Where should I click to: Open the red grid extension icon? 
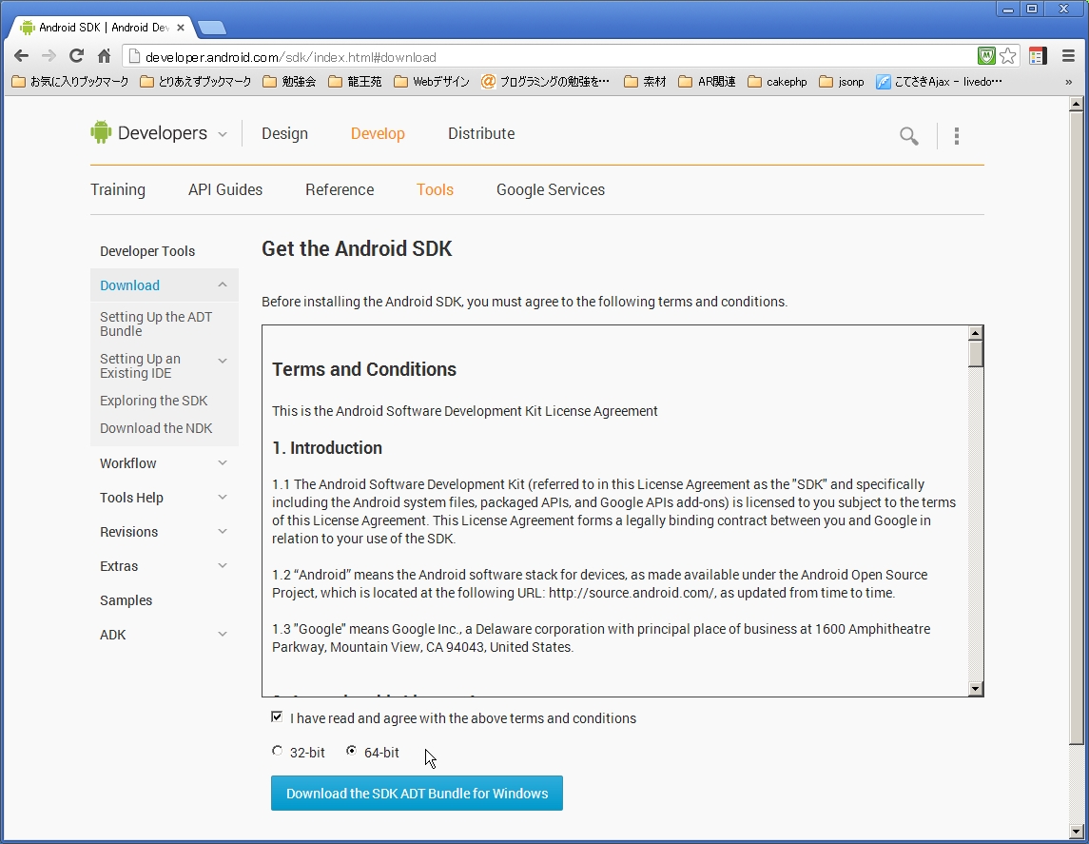1038,56
